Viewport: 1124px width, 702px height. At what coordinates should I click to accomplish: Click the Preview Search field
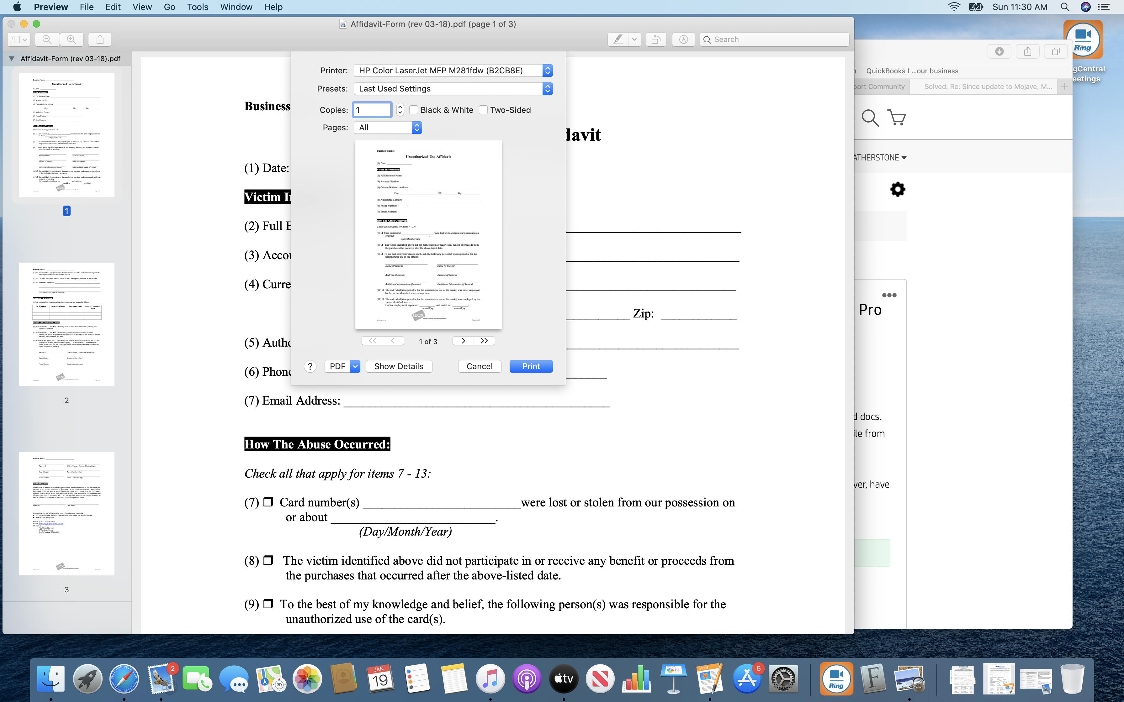(774, 39)
